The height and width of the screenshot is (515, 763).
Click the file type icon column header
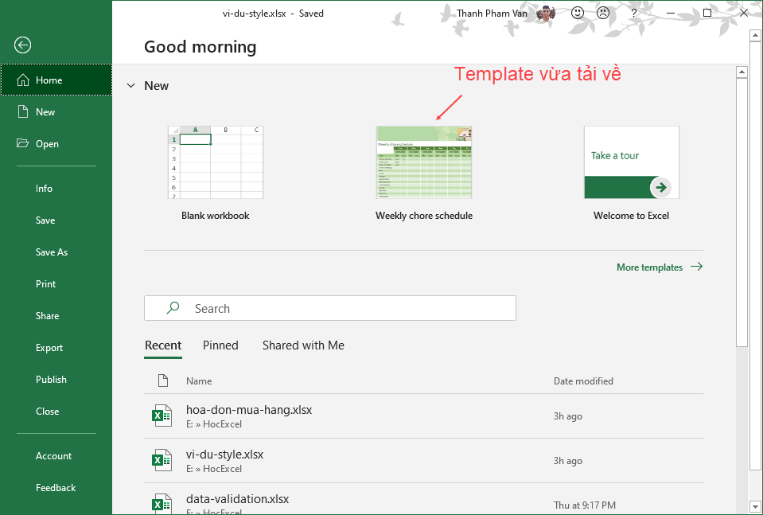point(163,380)
